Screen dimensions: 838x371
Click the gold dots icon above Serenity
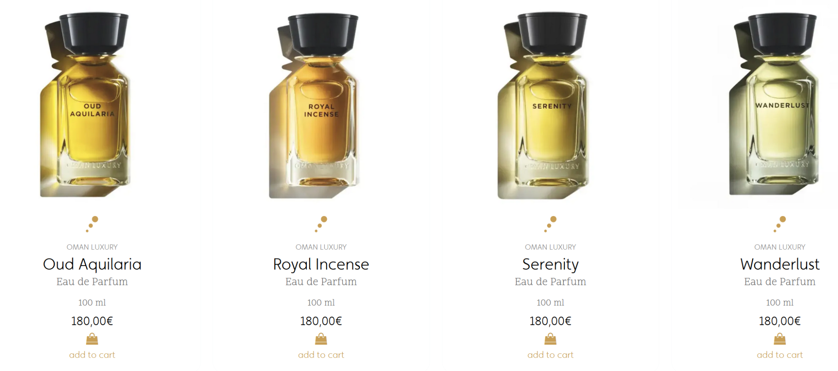point(550,224)
